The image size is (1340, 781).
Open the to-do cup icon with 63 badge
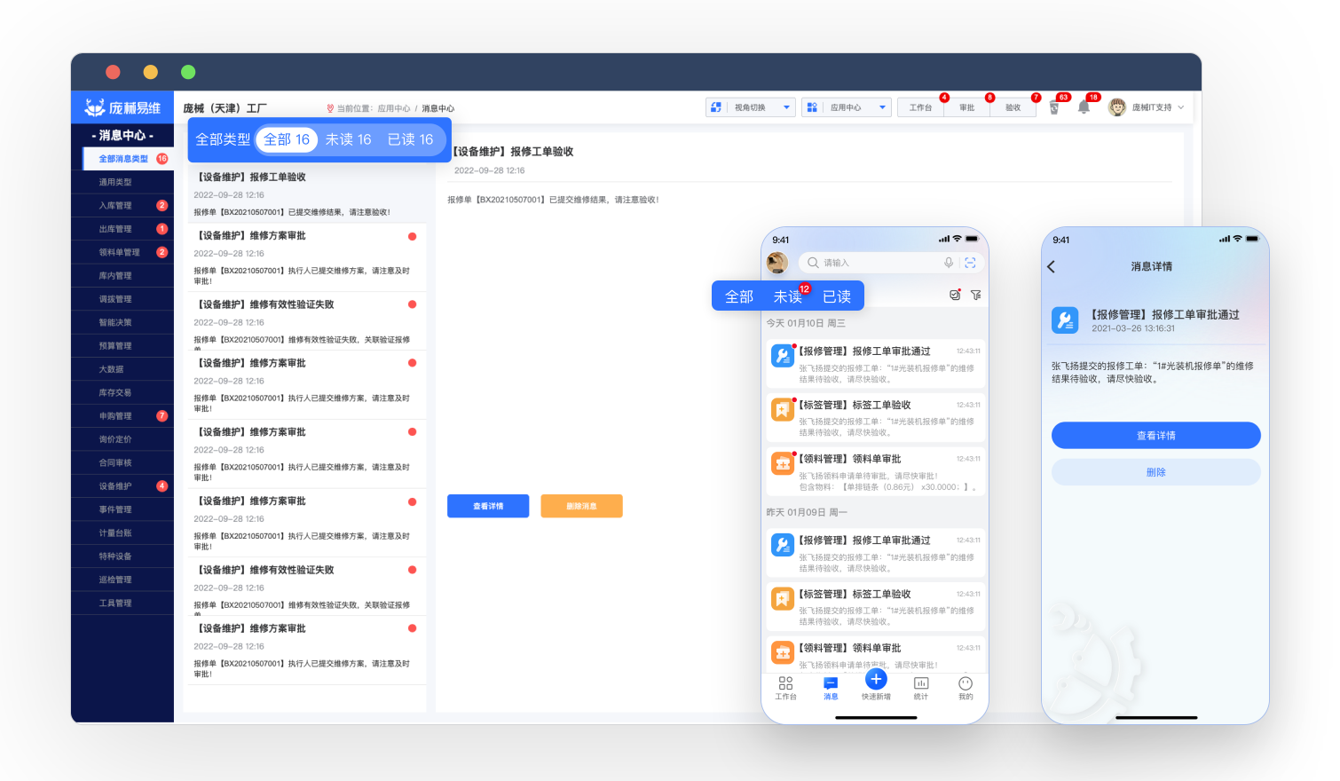(x=1054, y=107)
